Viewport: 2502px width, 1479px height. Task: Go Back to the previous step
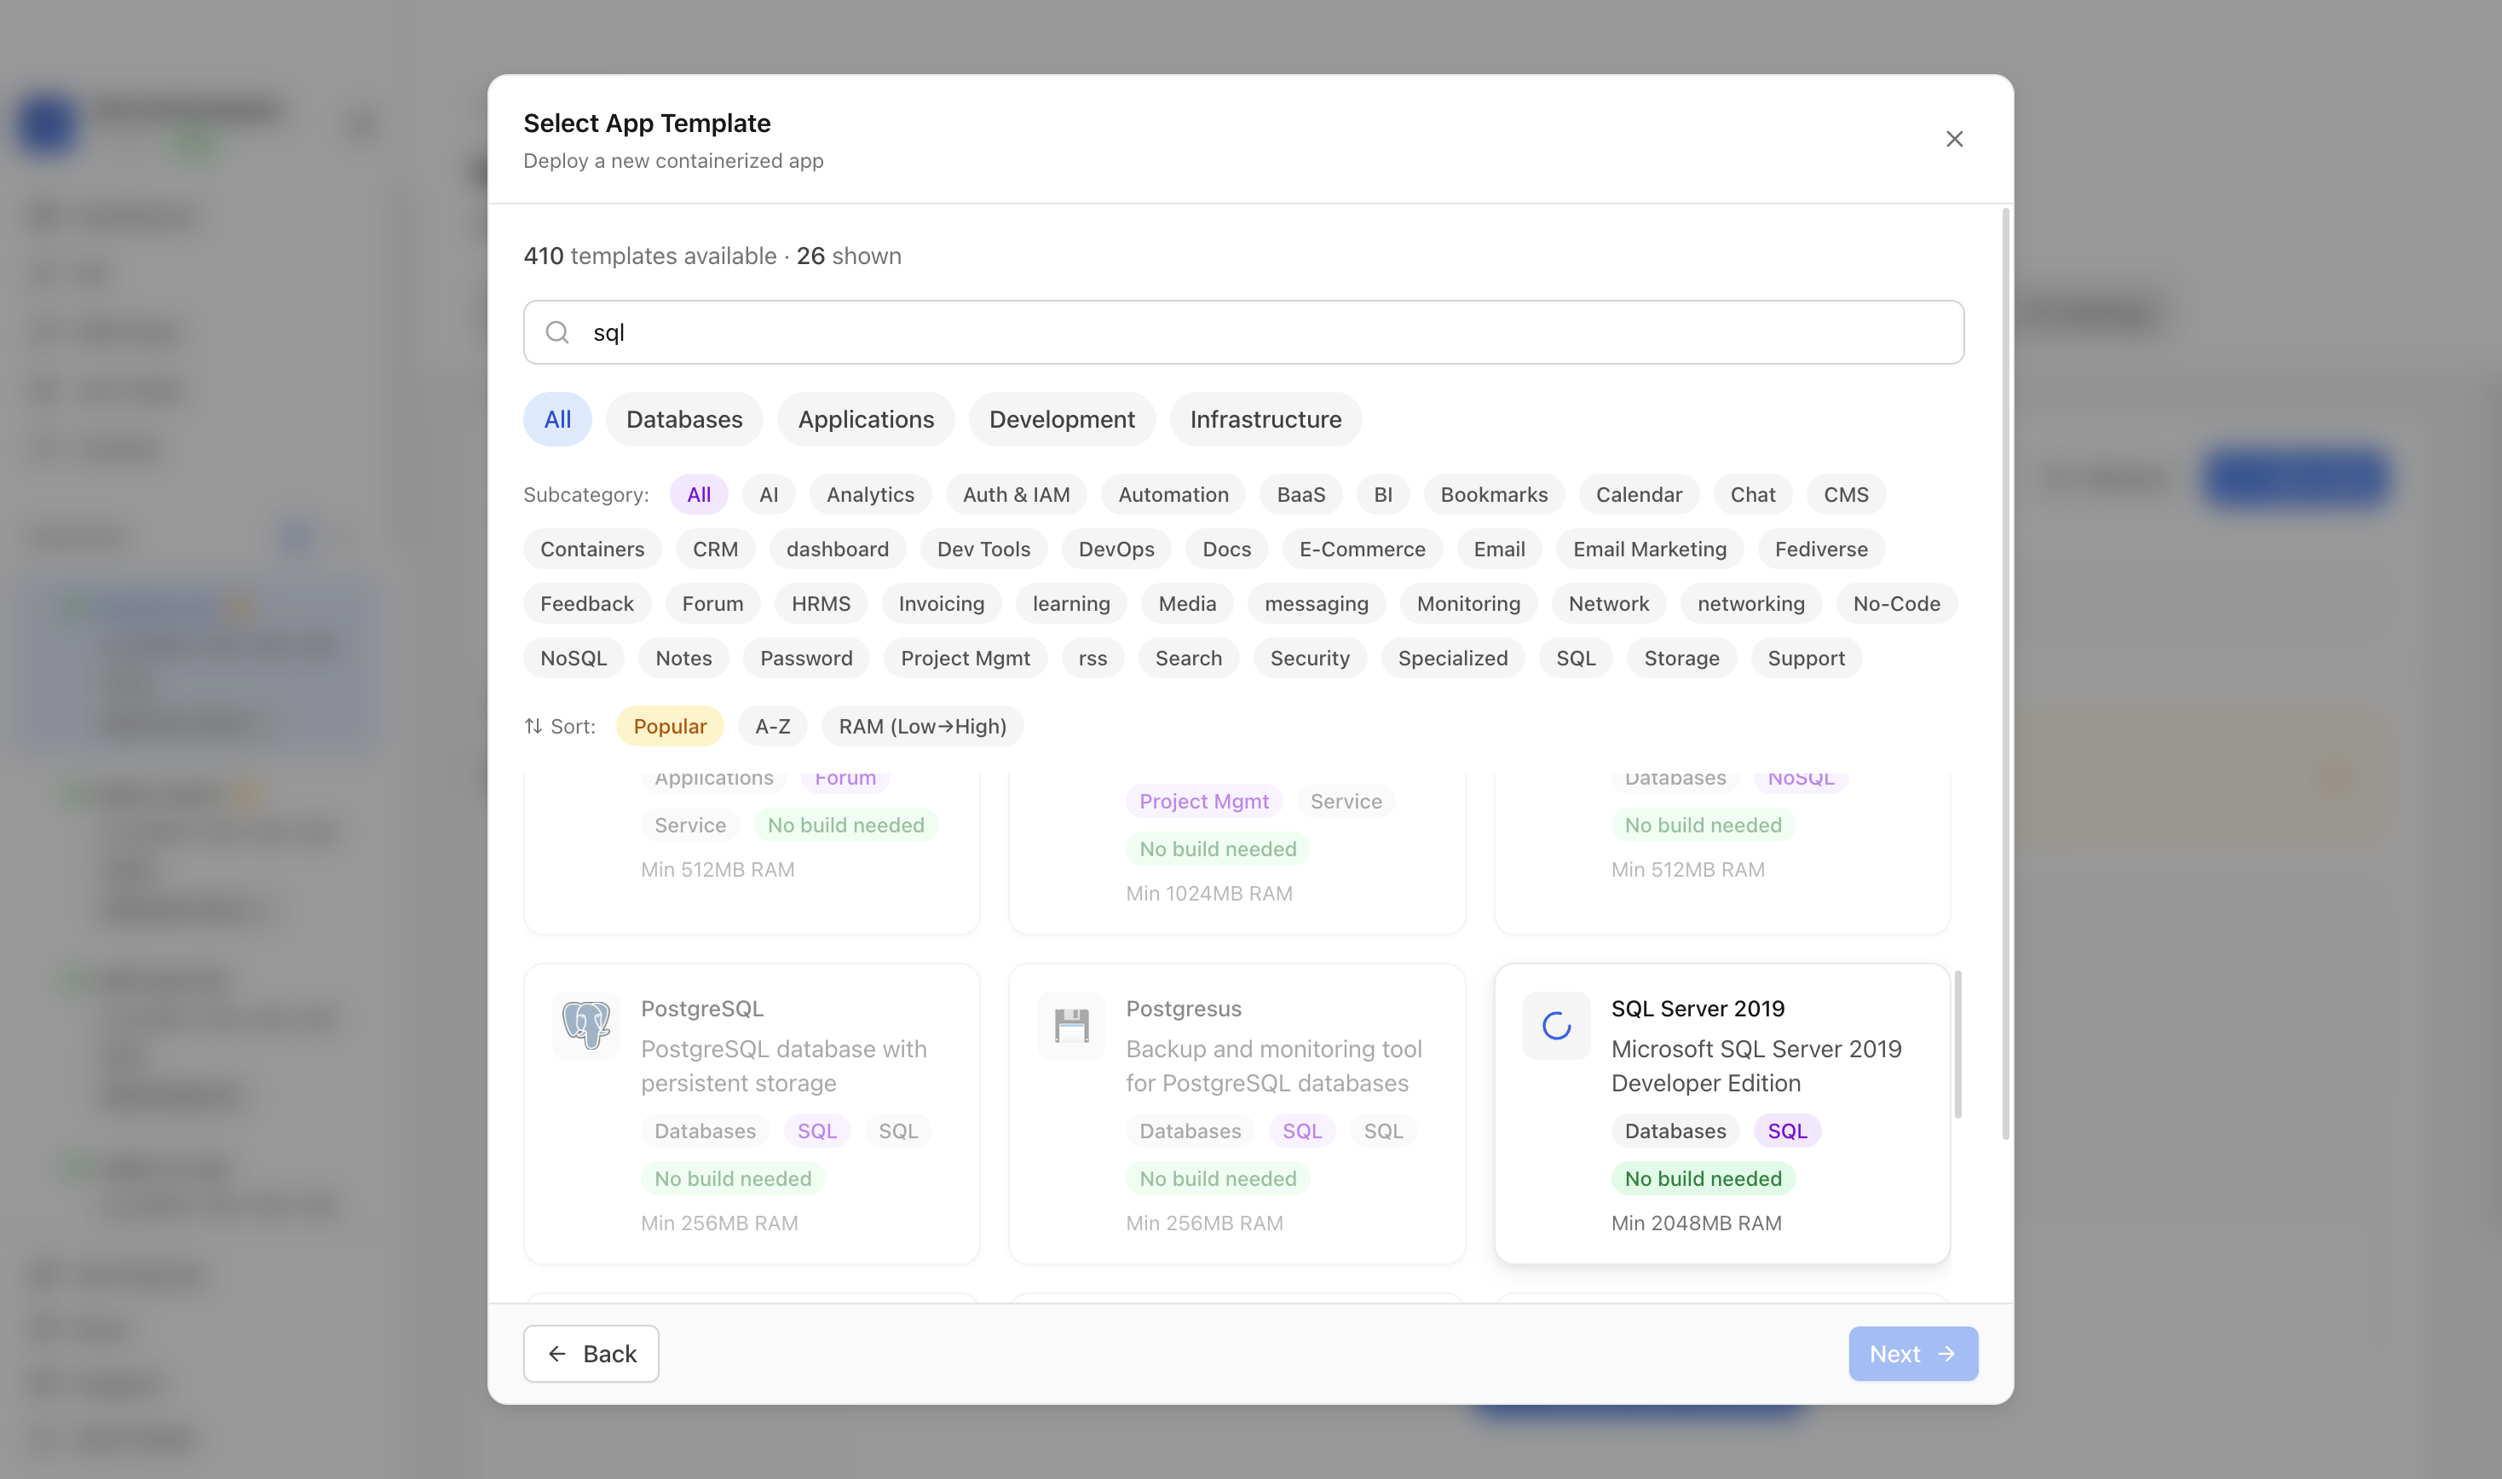coord(590,1352)
